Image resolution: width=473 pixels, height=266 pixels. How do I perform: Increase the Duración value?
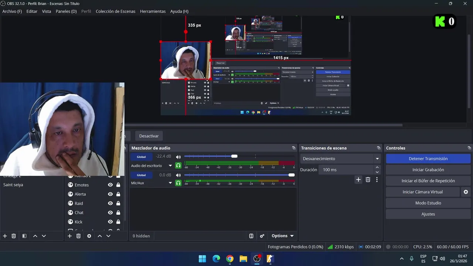tap(377, 167)
